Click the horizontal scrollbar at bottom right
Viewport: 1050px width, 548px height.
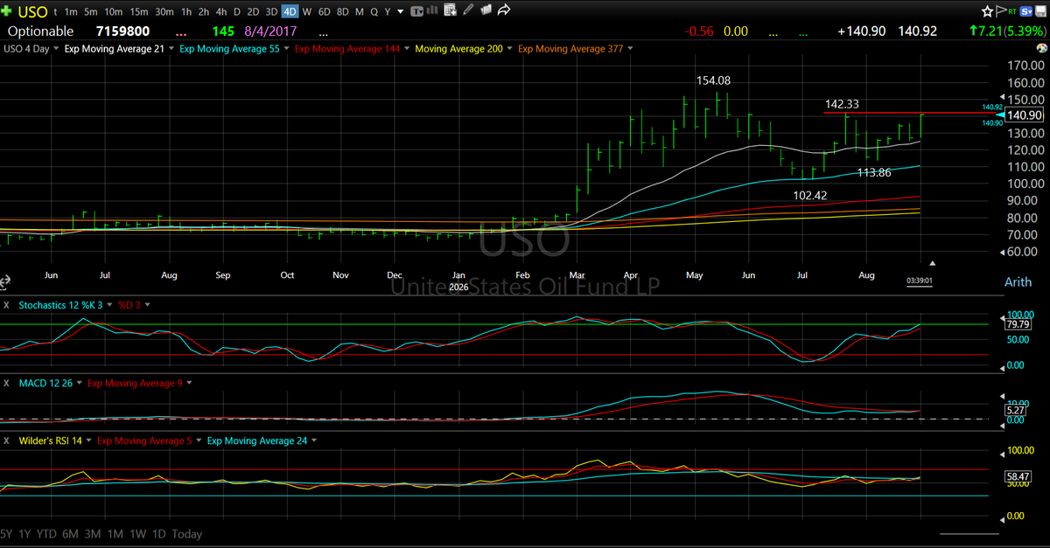tap(969, 533)
